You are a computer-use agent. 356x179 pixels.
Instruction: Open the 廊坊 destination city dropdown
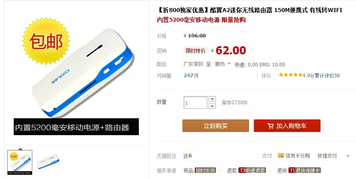point(222,64)
